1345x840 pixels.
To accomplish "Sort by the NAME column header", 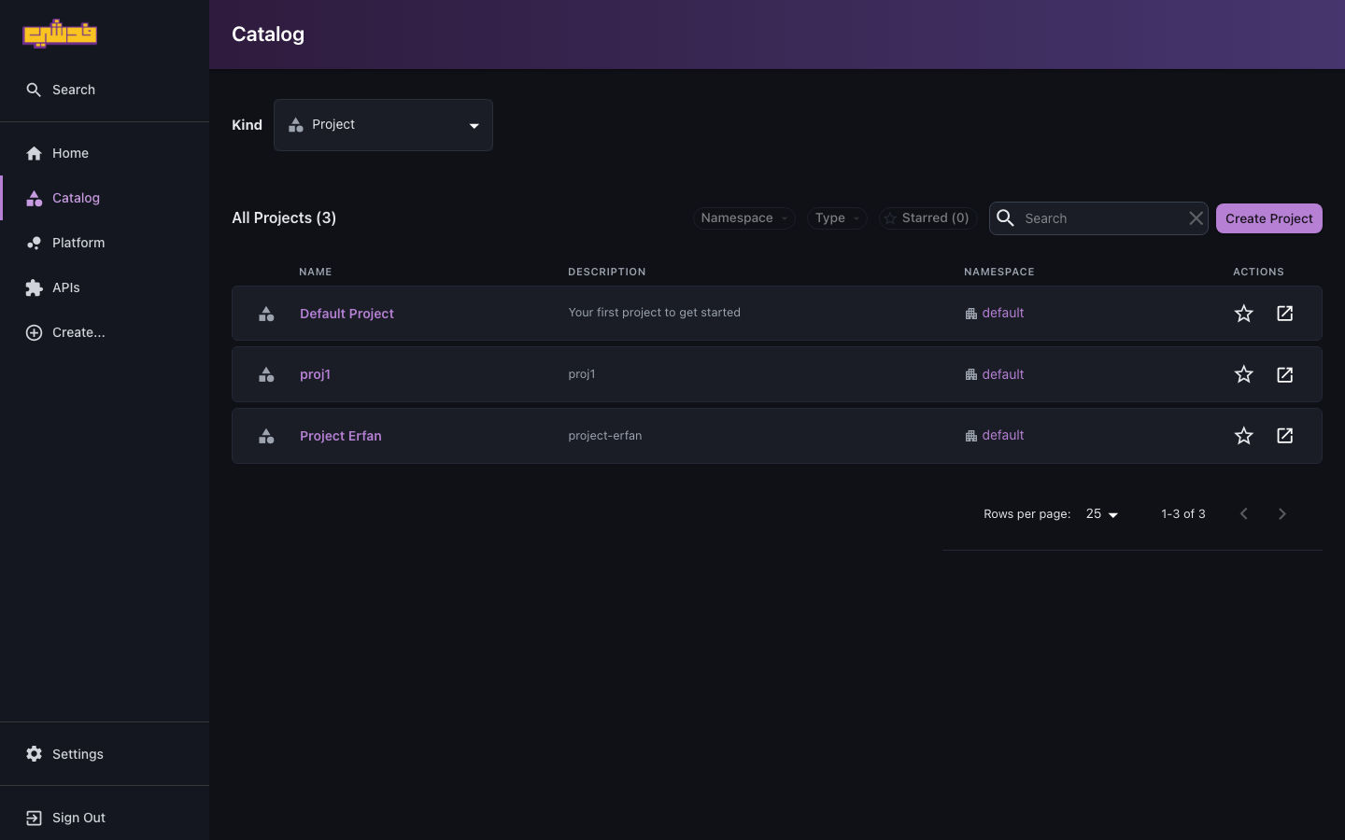I will [316, 272].
